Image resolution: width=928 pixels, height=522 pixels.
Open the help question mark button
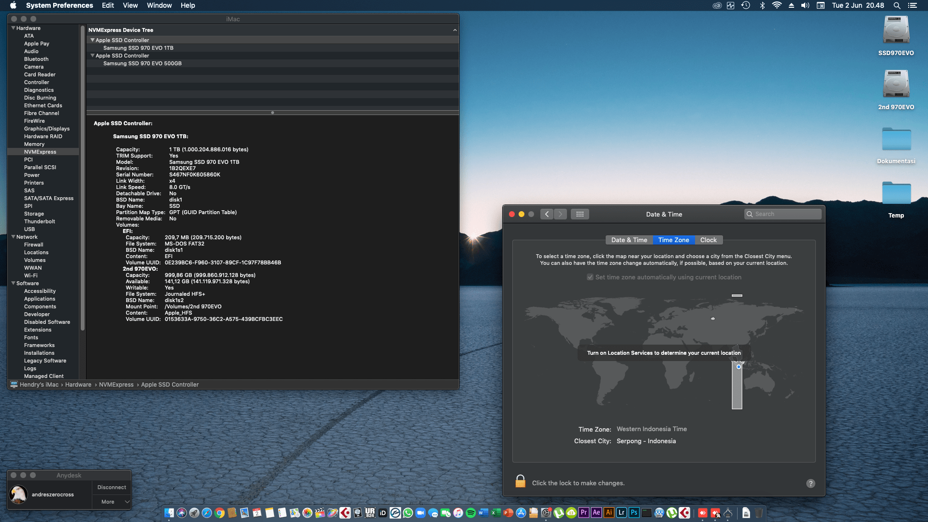click(811, 483)
